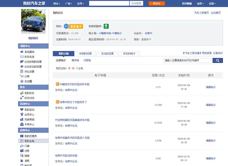The height and width of the screenshot is (166, 228).
Task: Select the 精华帖 filter
Action: [x=75, y=61]
